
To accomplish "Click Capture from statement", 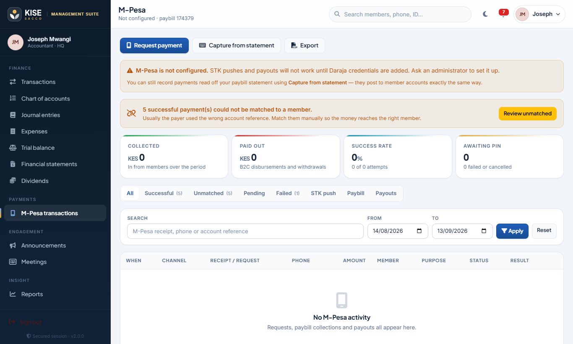I will click(237, 45).
